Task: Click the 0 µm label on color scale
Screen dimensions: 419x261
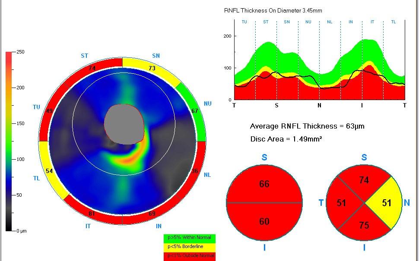Action: [x=21, y=231]
